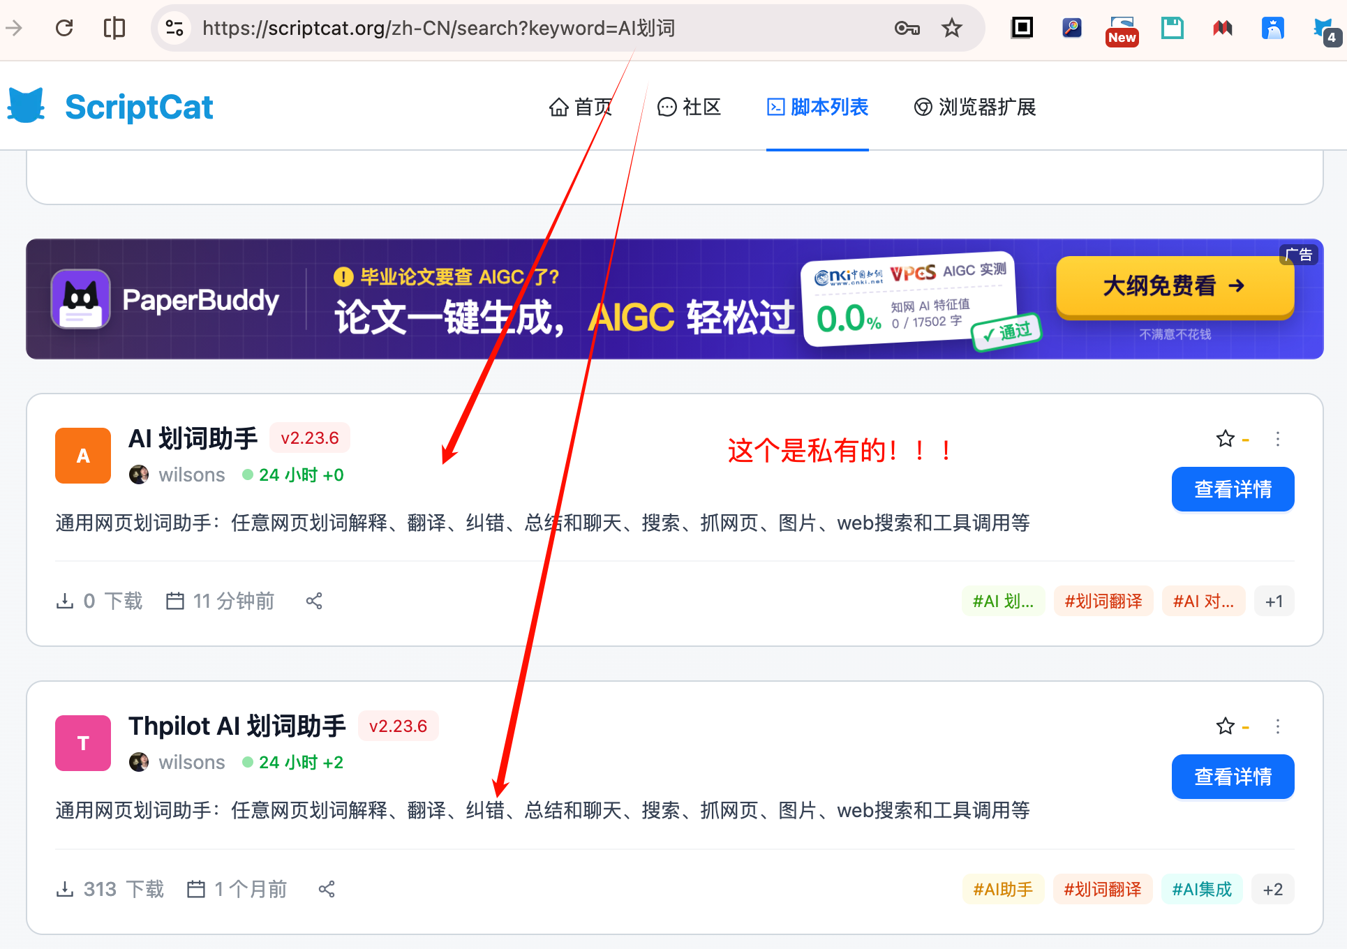Bookmark this page with star icon
The width and height of the screenshot is (1347, 949).
tap(952, 28)
